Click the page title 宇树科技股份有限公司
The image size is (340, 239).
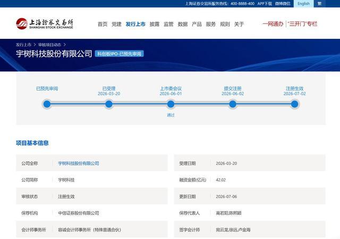pyautogui.click(x=54, y=54)
